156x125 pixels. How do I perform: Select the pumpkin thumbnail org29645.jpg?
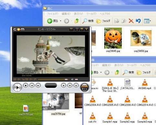pyautogui.click(x=113, y=38)
